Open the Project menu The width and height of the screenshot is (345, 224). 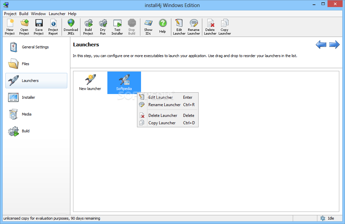tap(10, 14)
